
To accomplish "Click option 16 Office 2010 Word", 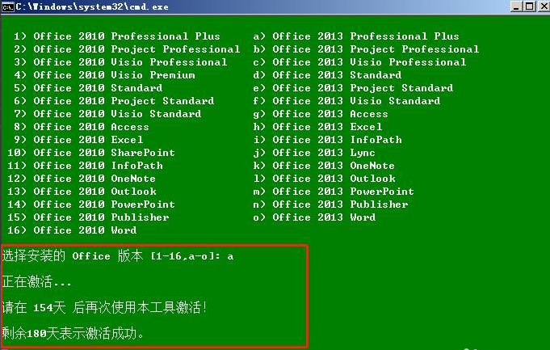I will click(85, 230).
